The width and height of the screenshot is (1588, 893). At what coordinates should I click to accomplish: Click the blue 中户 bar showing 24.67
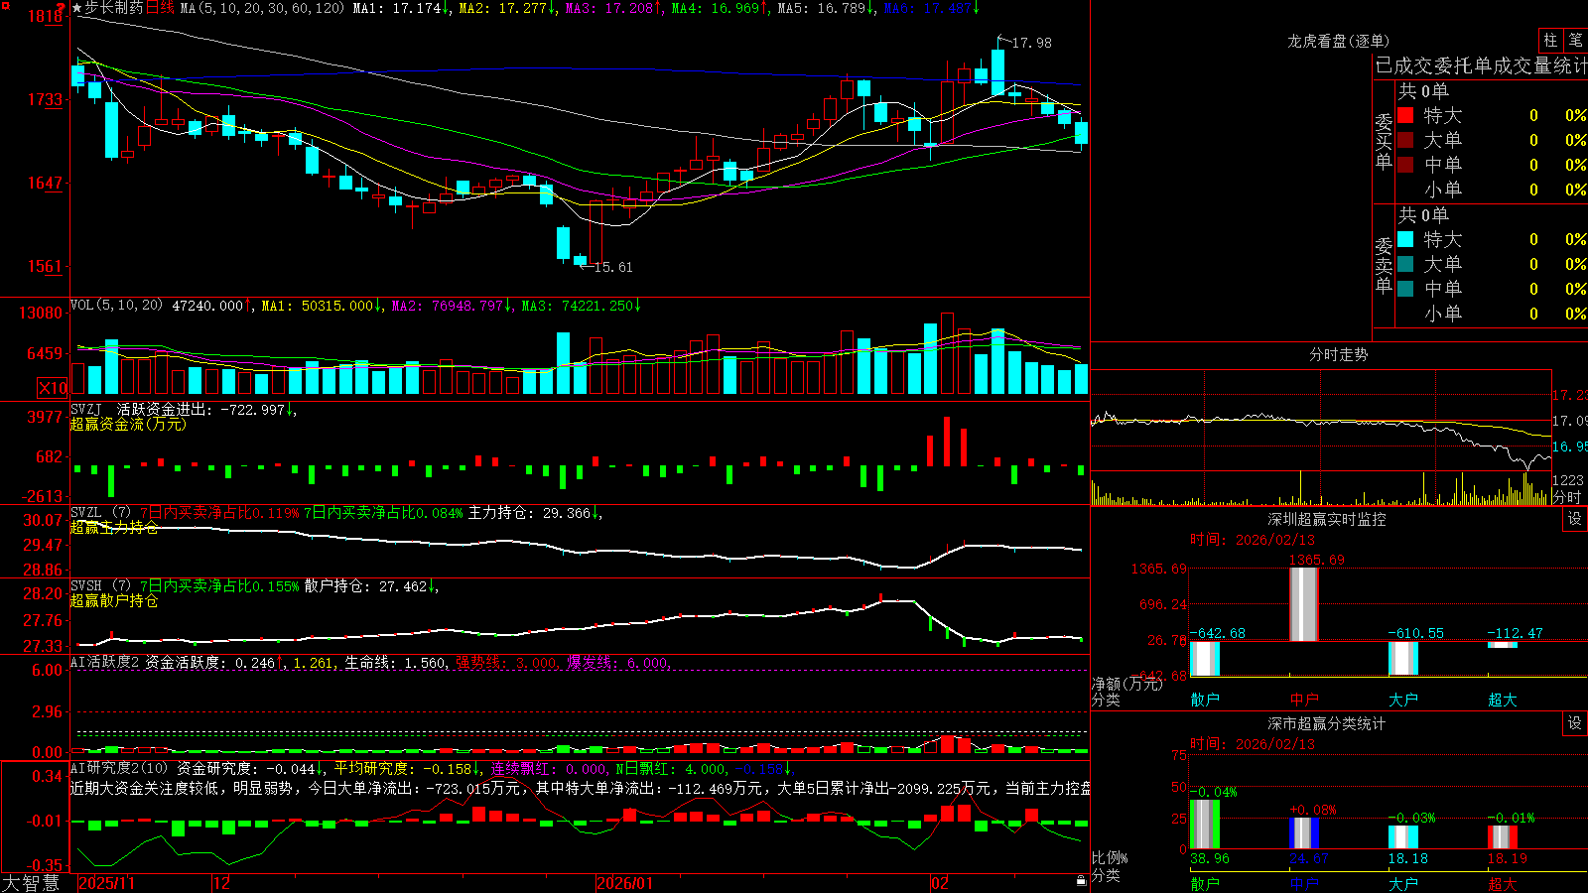(x=1304, y=832)
